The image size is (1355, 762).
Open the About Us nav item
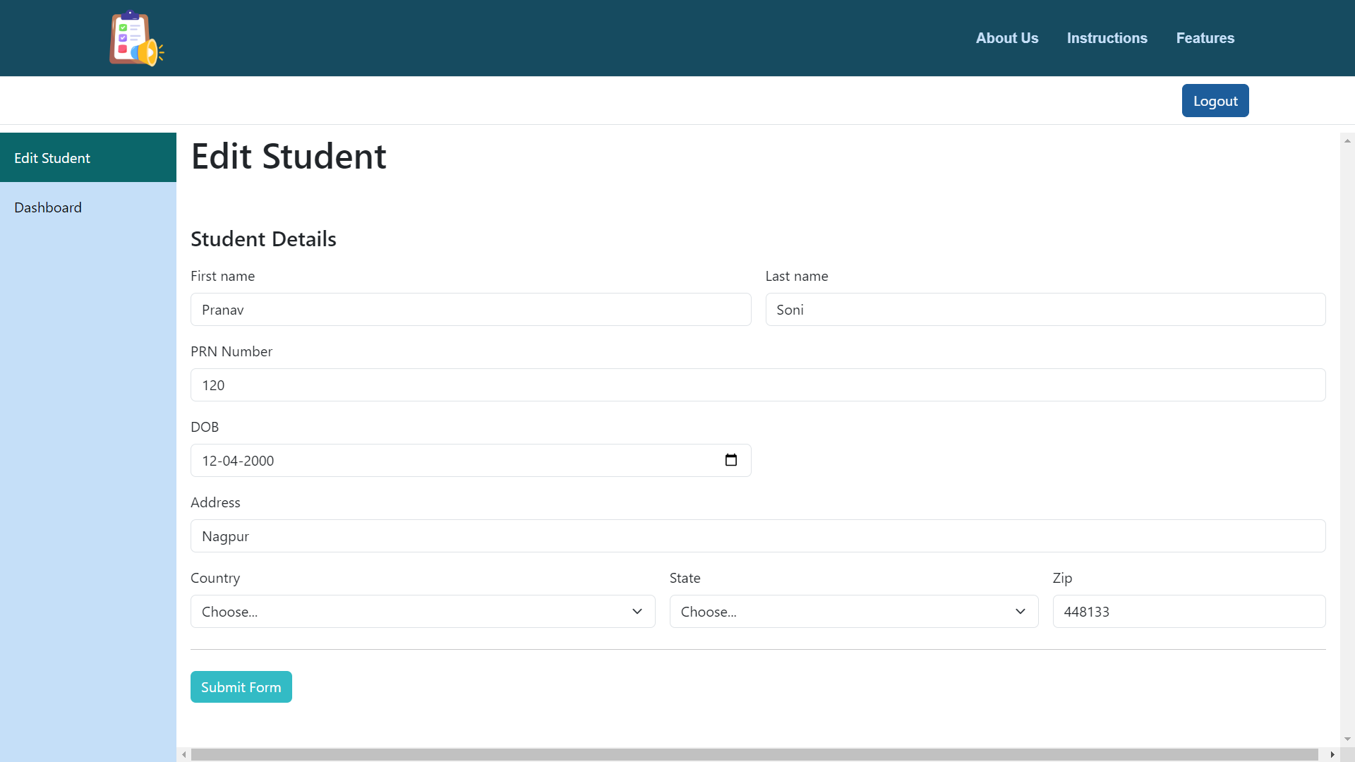[x=1006, y=38]
